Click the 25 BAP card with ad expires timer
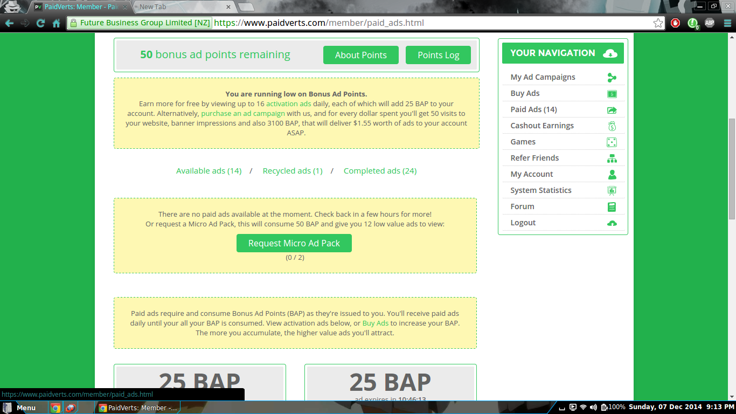 [390, 382]
